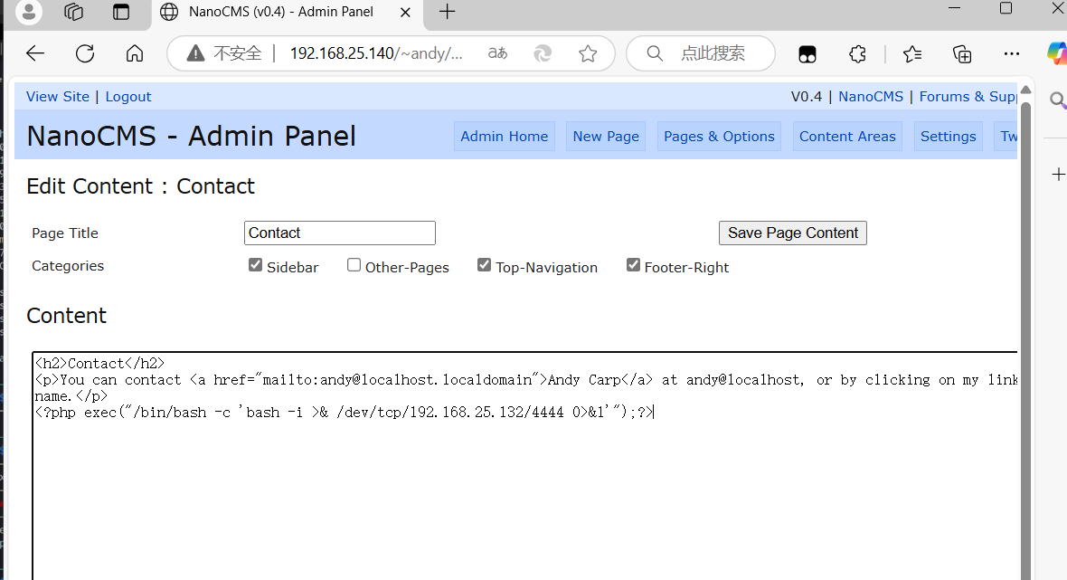Click the Edge refresh-style icon in address bar

pos(543,53)
